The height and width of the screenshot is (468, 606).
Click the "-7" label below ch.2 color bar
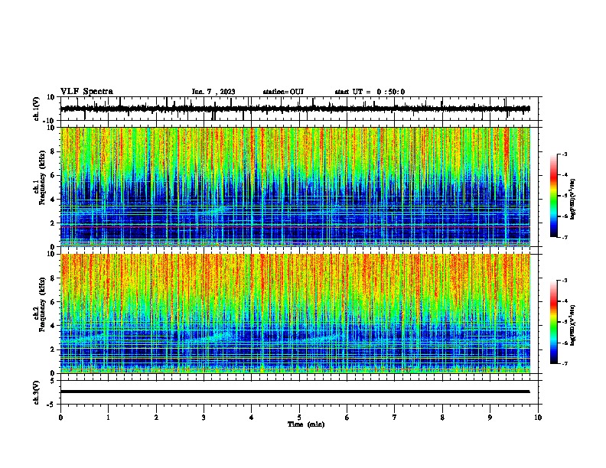pos(564,363)
